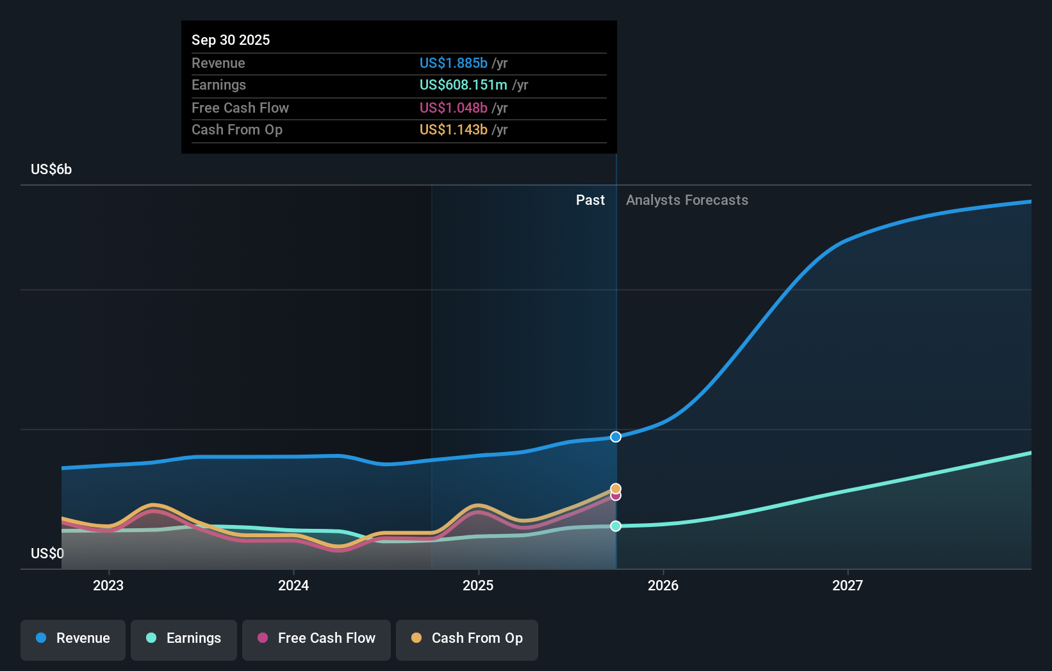The image size is (1052, 671).
Task: Click the US$1.885b revenue value
Action: 454,63
